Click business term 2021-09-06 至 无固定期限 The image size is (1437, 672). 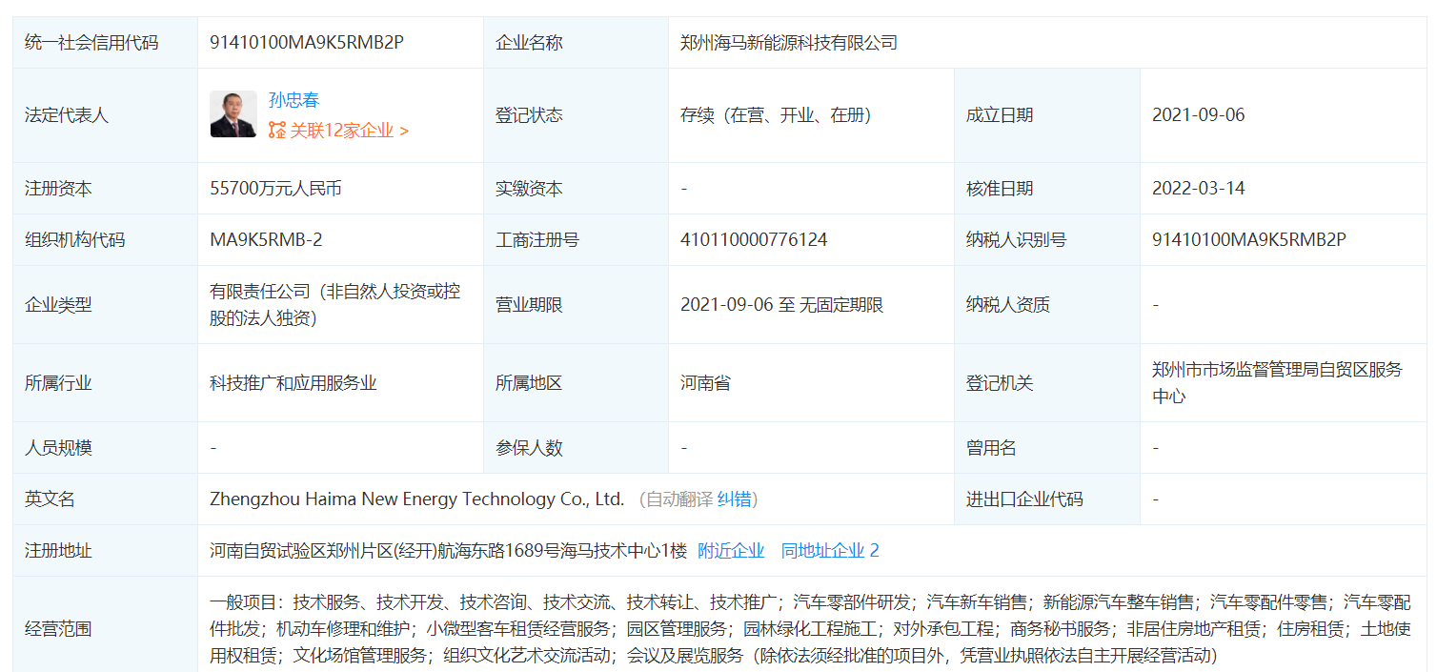[x=782, y=305]
